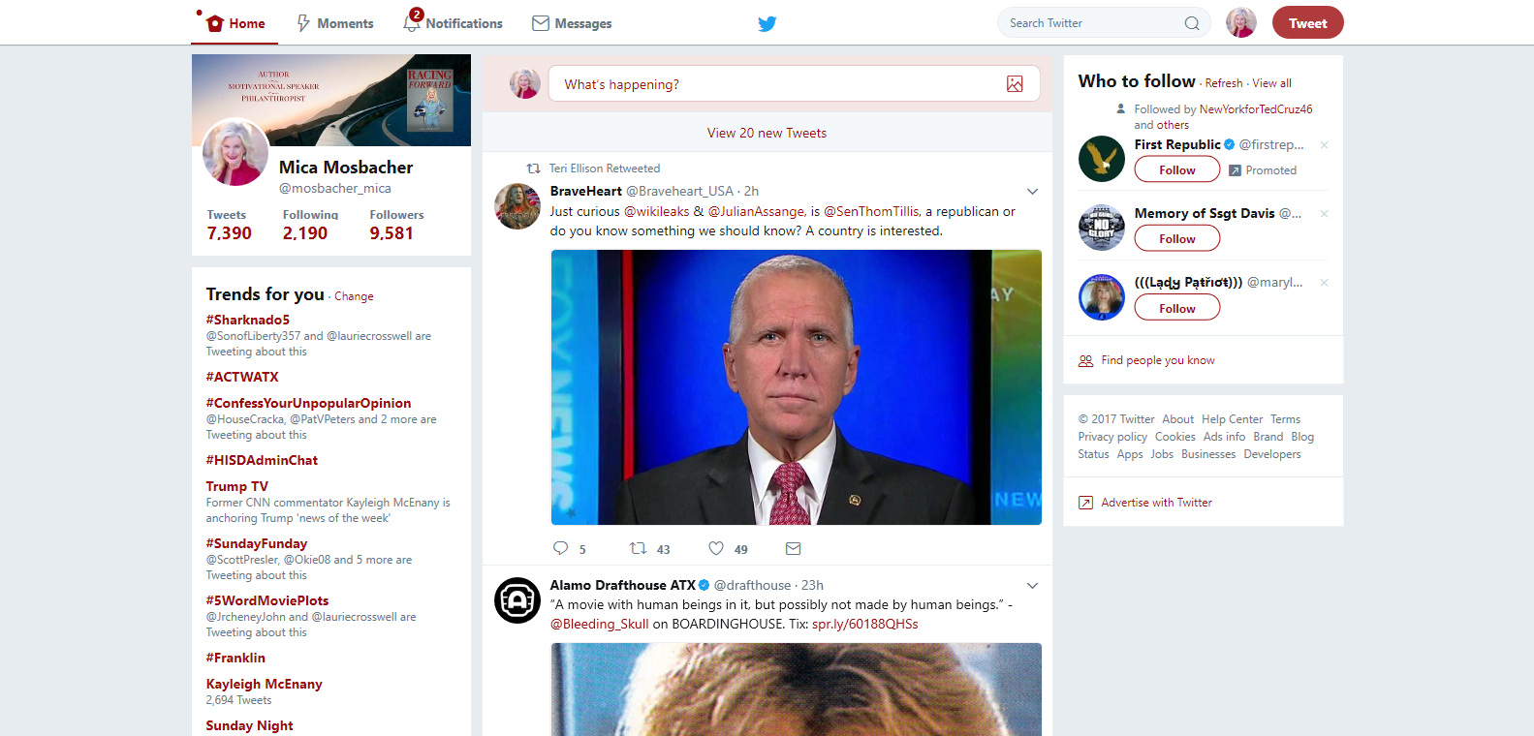Screen dimensions: 1534x736
Task: Expand options for Alamo Drafthouse tweet
Action: click(1032, 586)
